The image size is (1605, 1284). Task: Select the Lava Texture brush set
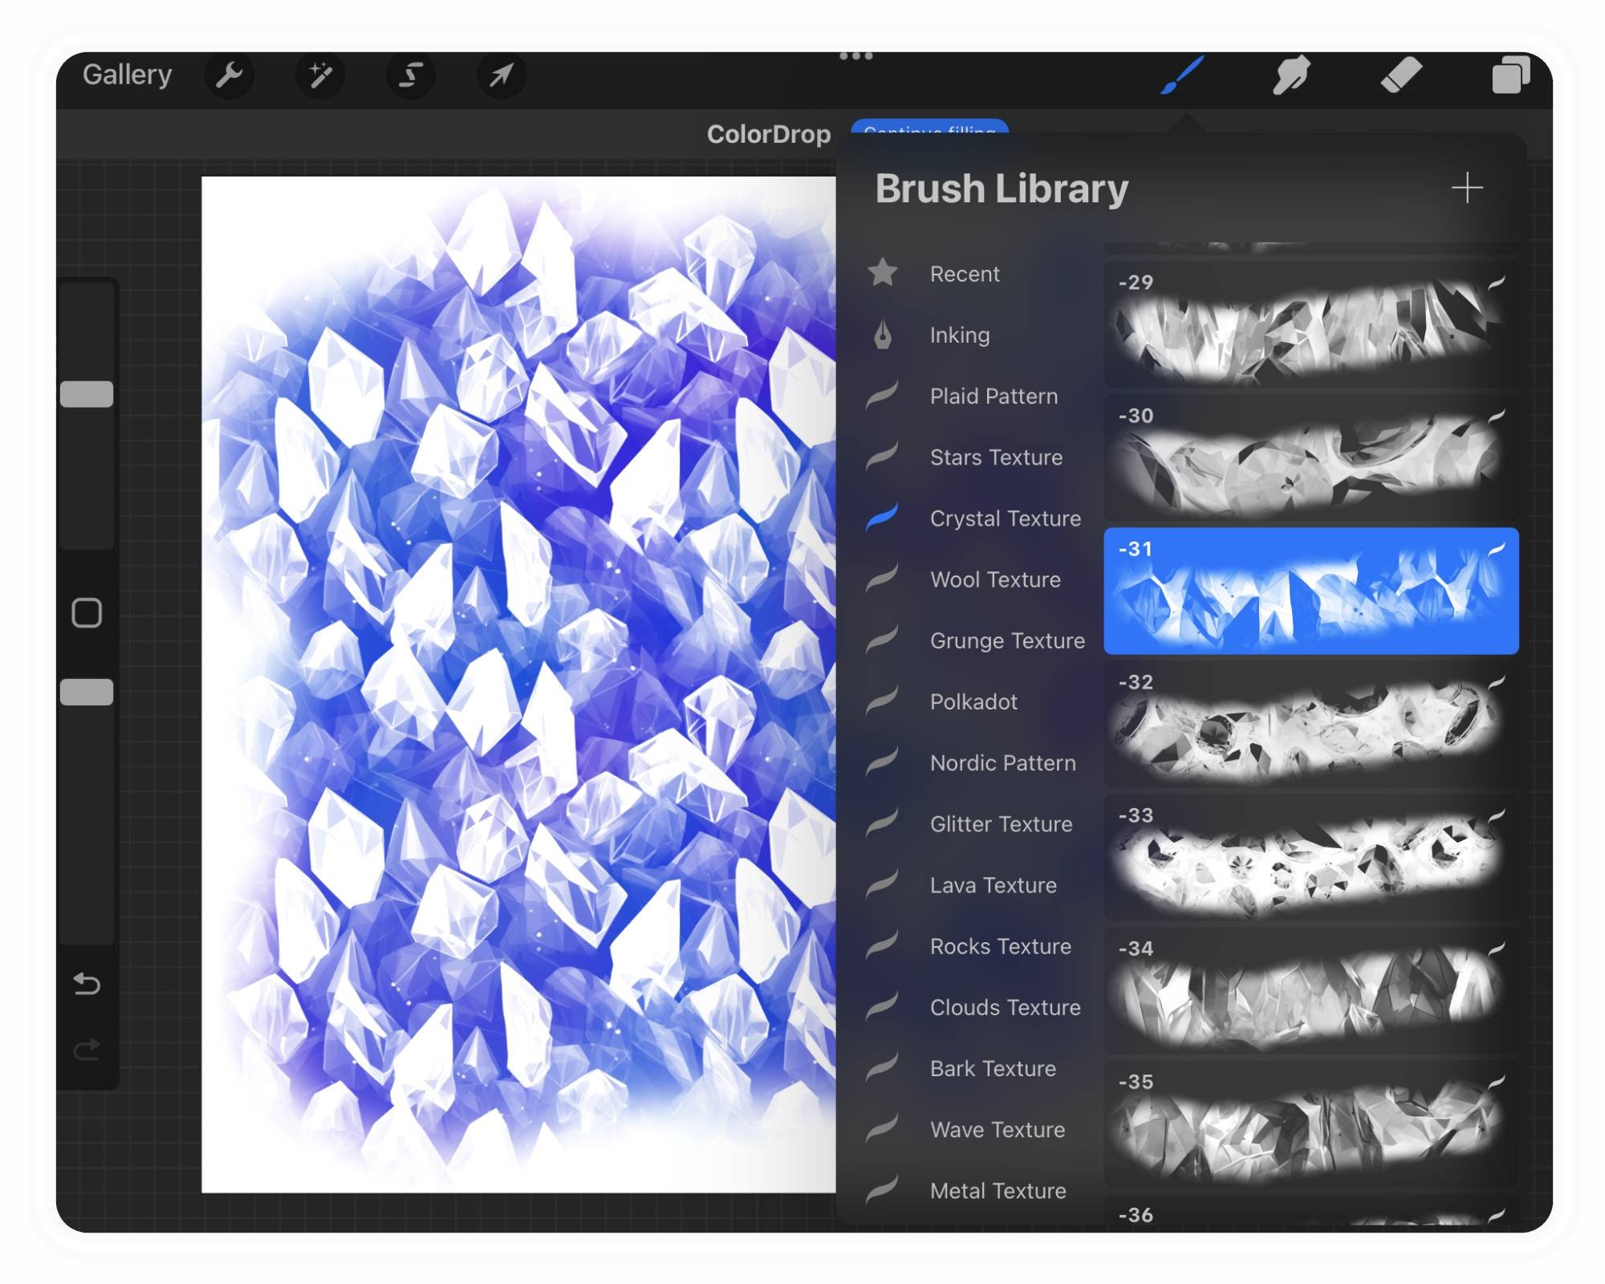point(975,885)
